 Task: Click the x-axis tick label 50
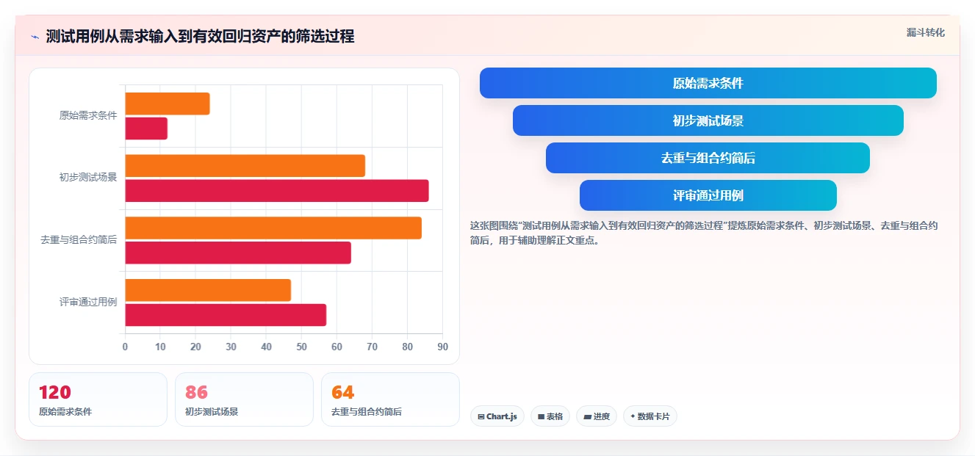(x=301, y=347)
